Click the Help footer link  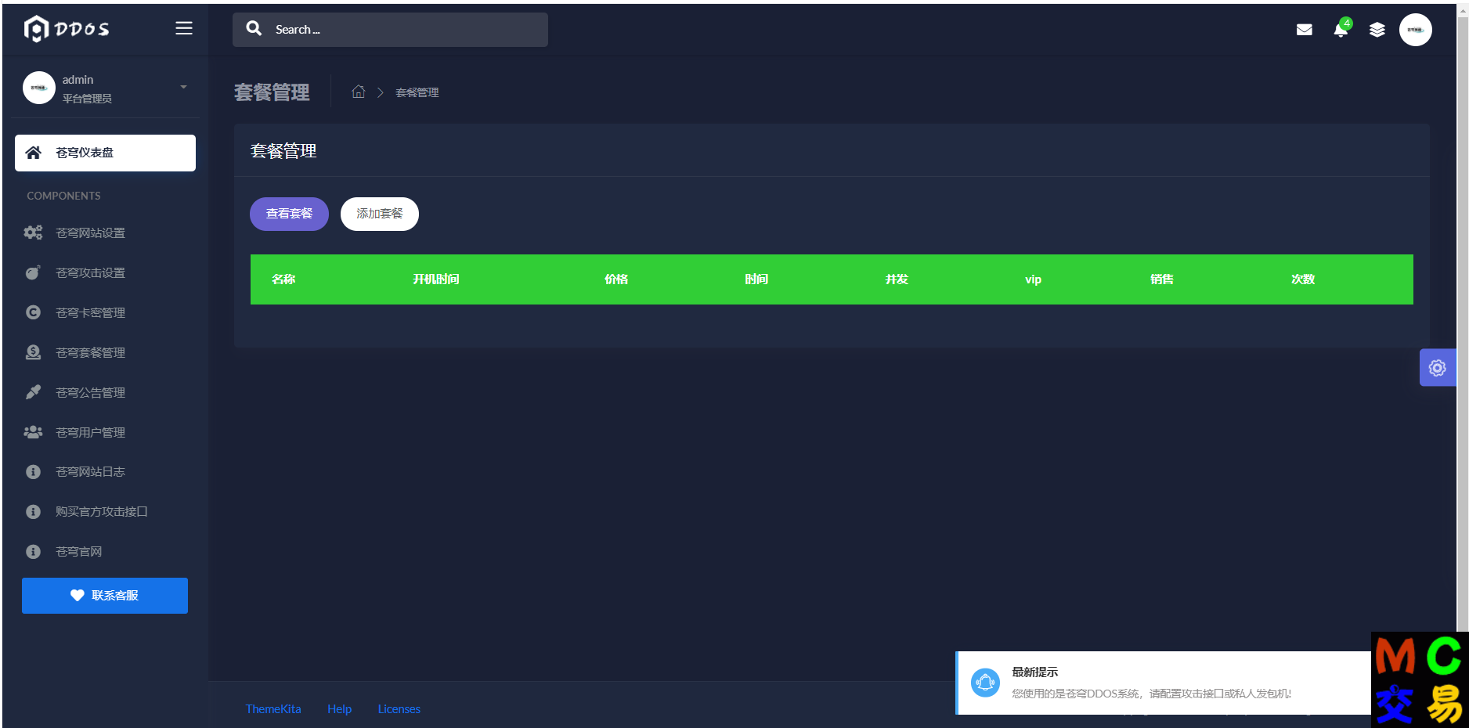point(340,709)
